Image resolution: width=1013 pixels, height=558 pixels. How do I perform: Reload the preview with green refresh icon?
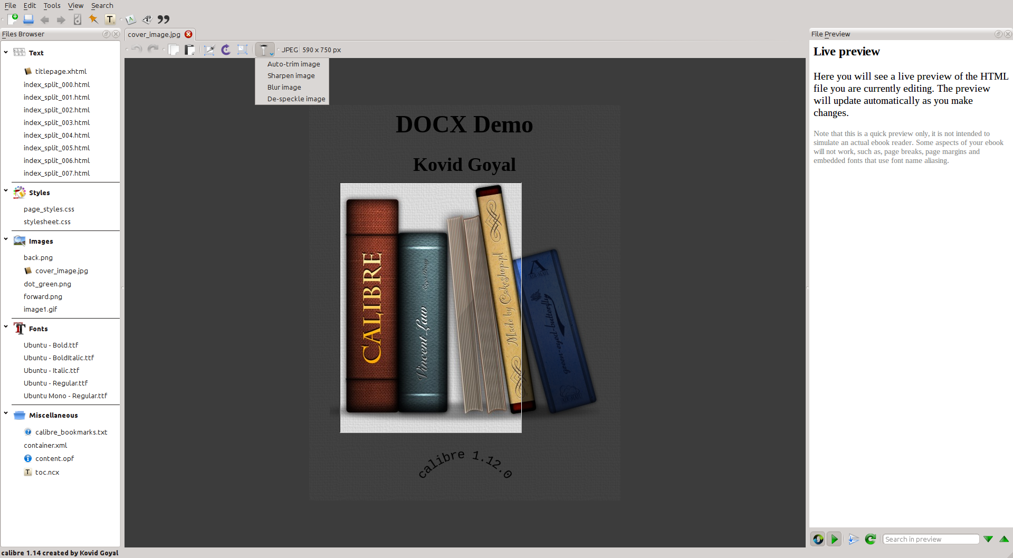click(871, 539)
